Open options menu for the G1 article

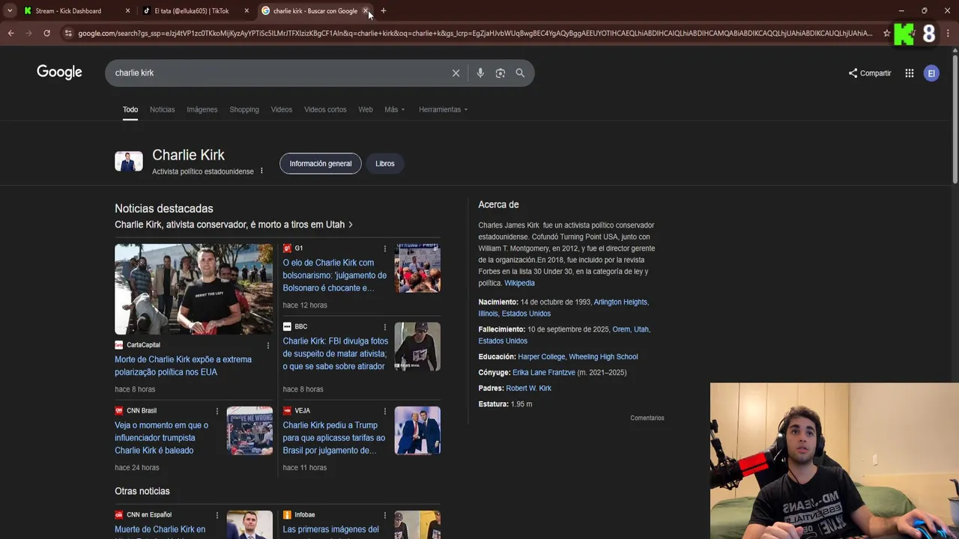pyautogui.click(x=385, y=249)
